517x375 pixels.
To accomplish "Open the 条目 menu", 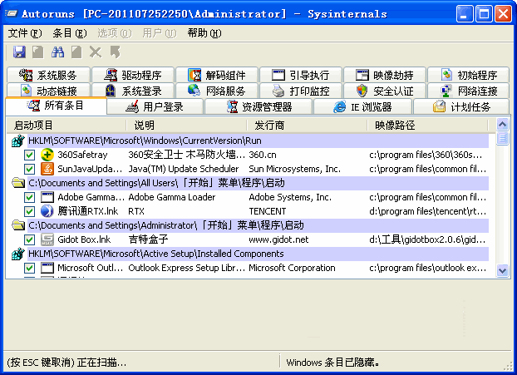I will pyautogui.click(x=69, y=33).
